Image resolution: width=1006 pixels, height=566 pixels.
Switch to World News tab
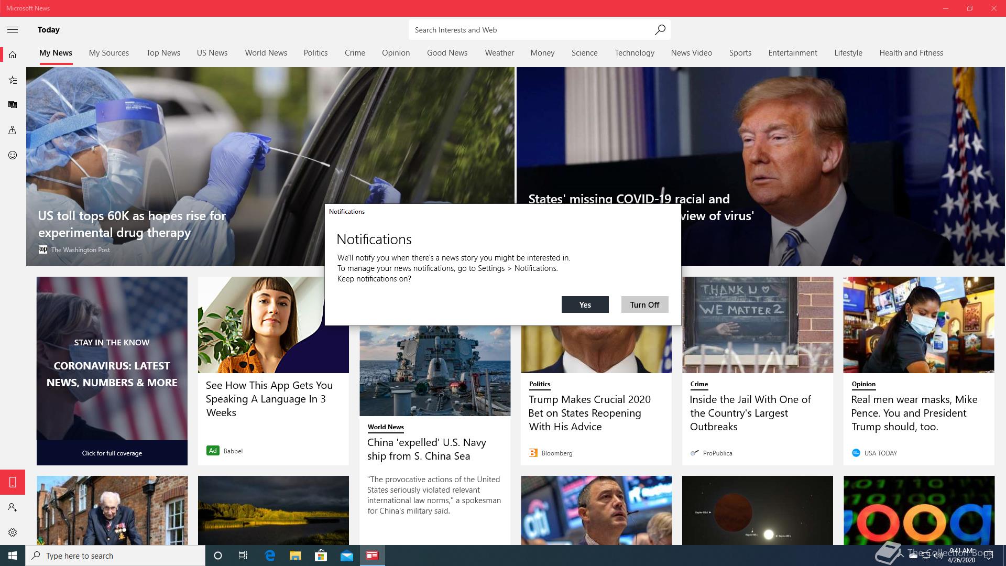point(266,53)
